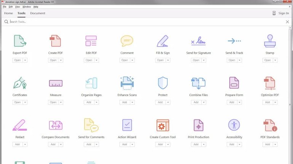
Task: Select the Action Wizard icon
Action: click(127, 125)
